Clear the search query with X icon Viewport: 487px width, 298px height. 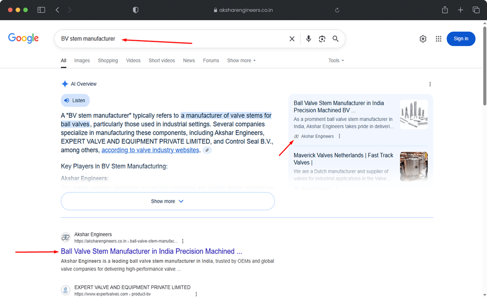pos(292,39)
